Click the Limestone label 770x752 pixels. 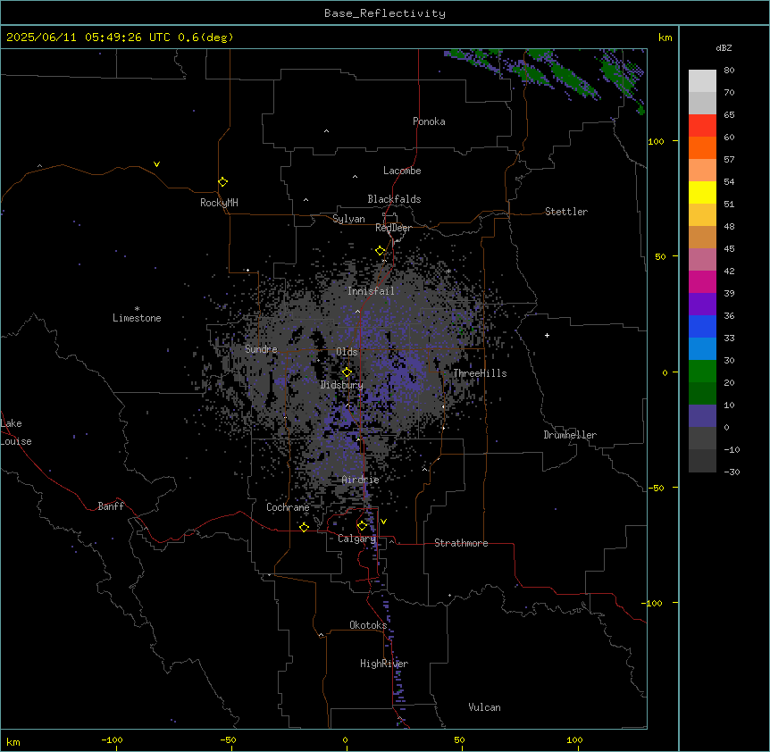coord(137,318)
